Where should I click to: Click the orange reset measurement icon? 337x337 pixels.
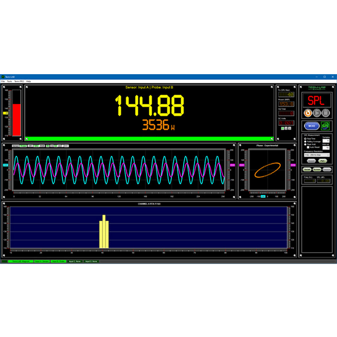coord(308,113)
